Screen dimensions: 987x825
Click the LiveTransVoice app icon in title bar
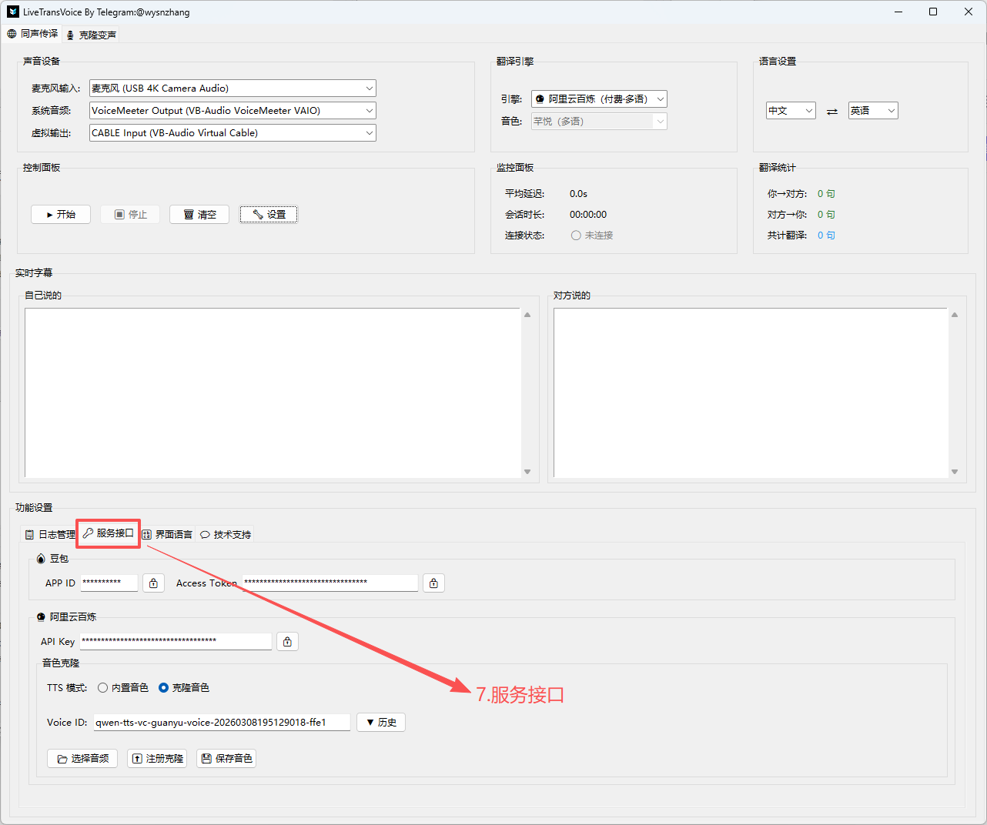pyautogui.click(x=13, y=12)
